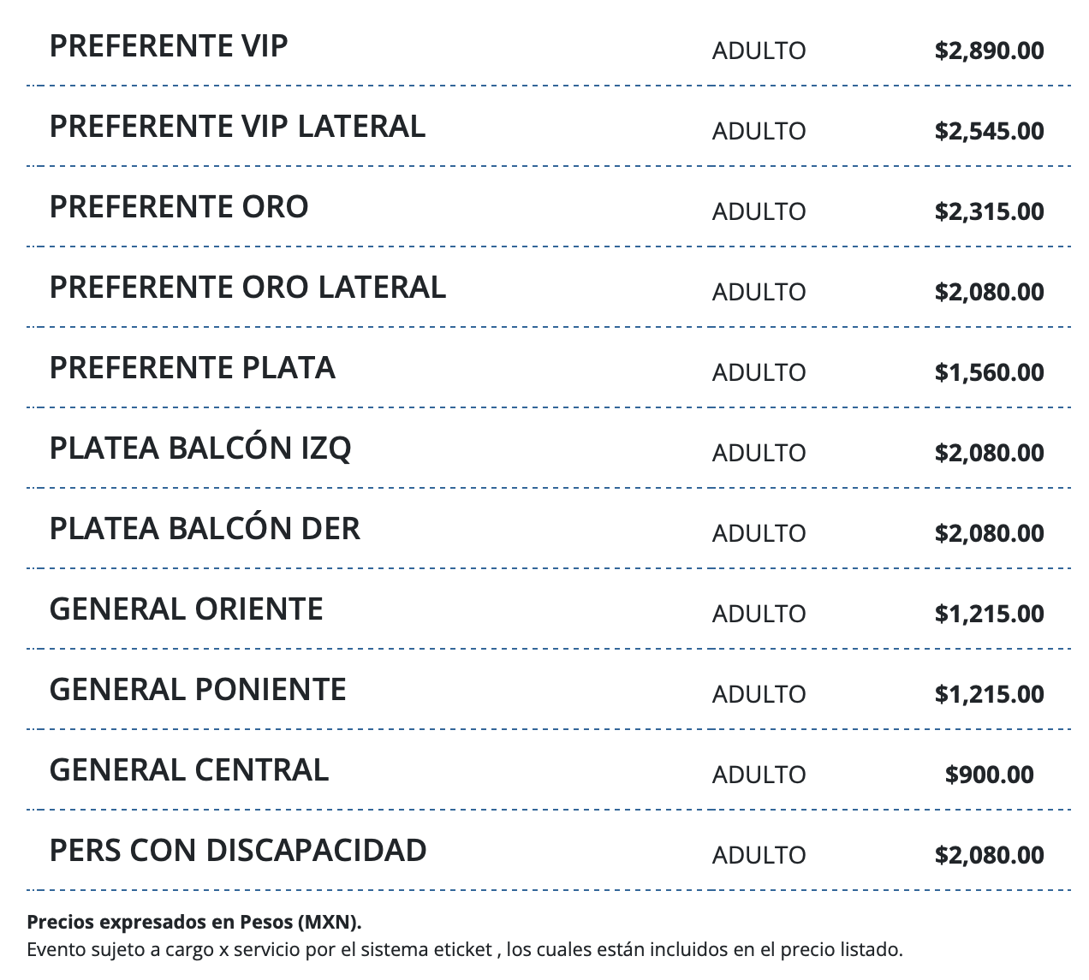Choose the GENERAL CENTRAL section name
This screenshot has height=980, width=1089.
coord(189,770)
